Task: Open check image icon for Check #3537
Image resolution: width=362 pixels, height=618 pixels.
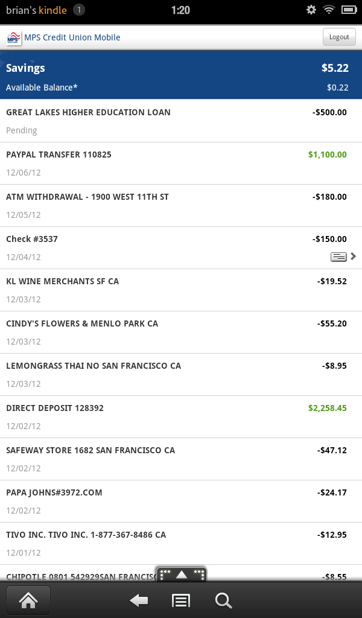Action: [x=338, y=256]
